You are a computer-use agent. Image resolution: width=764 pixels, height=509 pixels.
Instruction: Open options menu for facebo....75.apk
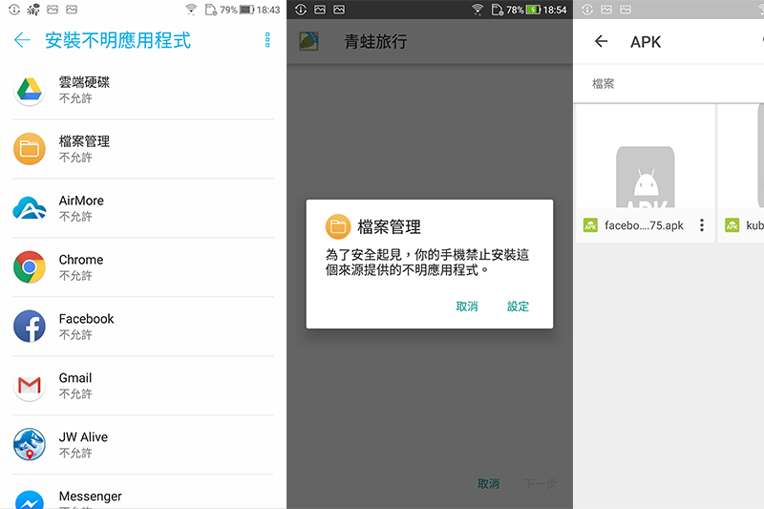pyautogui.click(x=702, y=225)
